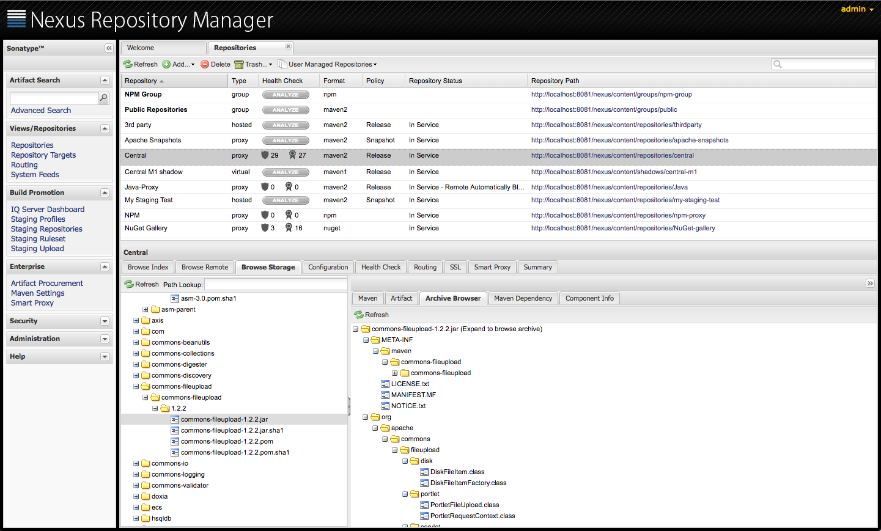The image size is (881, 531).
Task: Click the MANIFEST.MF file icon
Action: 385,395
